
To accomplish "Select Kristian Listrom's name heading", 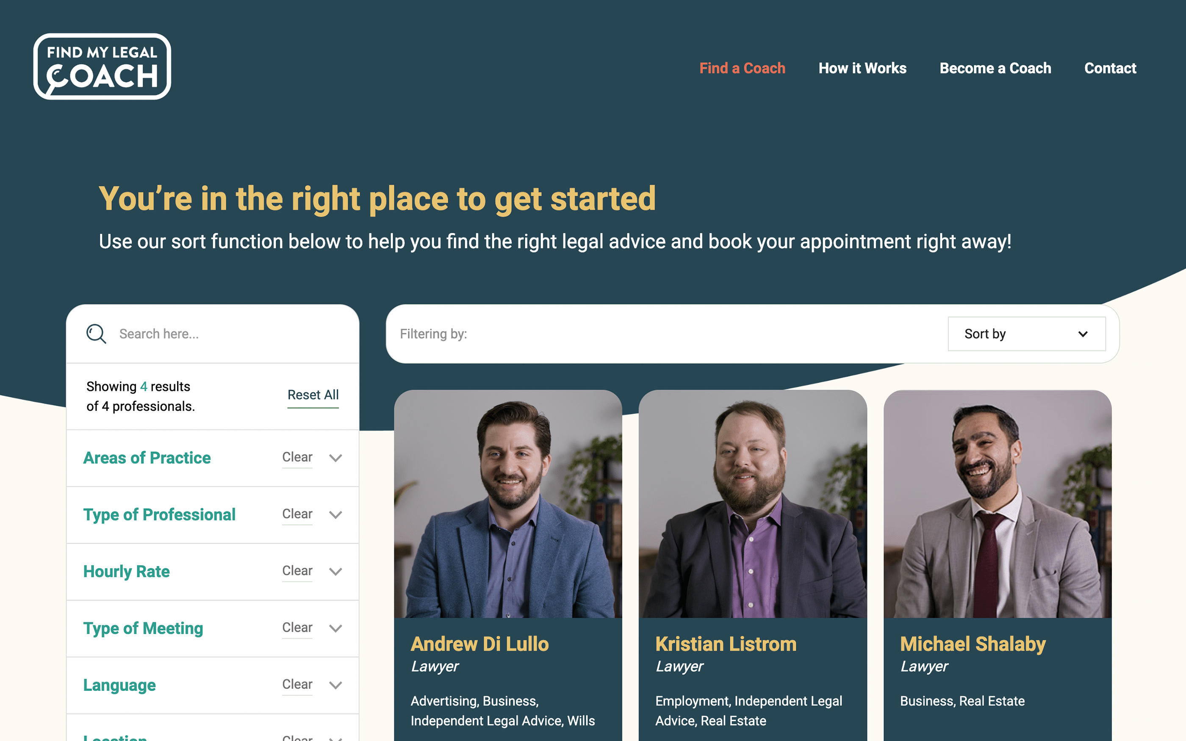I will [726, 644].
